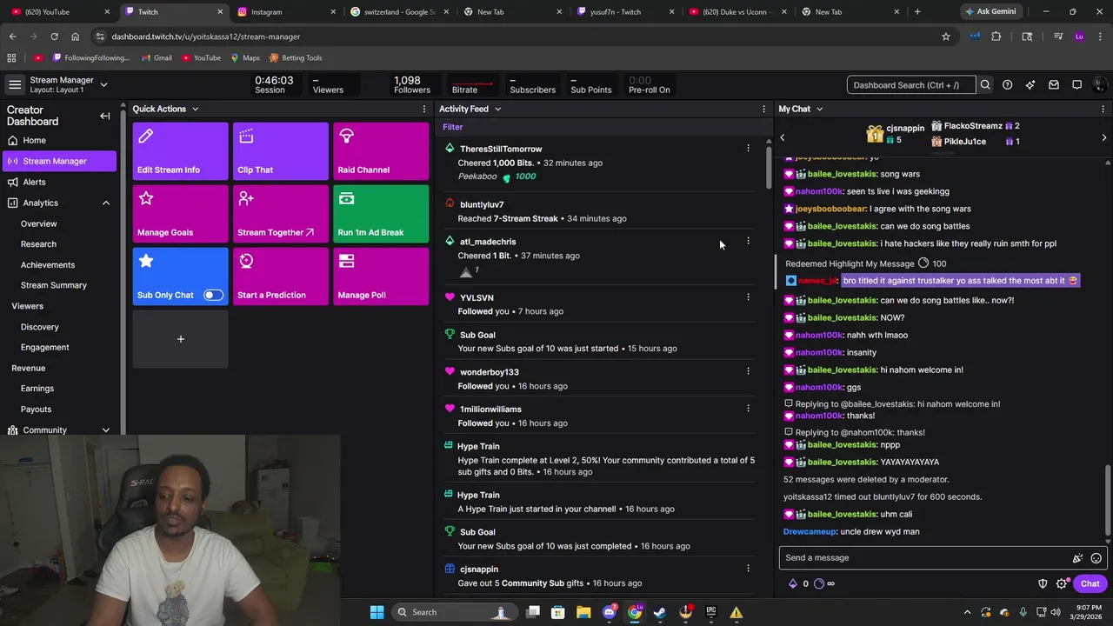
Task: Expand the Stream Manager layout dropdown
Action: [103, 84]
